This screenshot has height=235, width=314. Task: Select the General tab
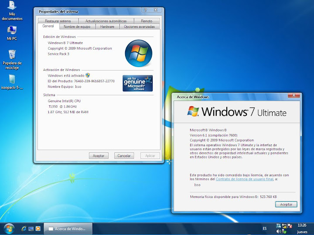48,26
